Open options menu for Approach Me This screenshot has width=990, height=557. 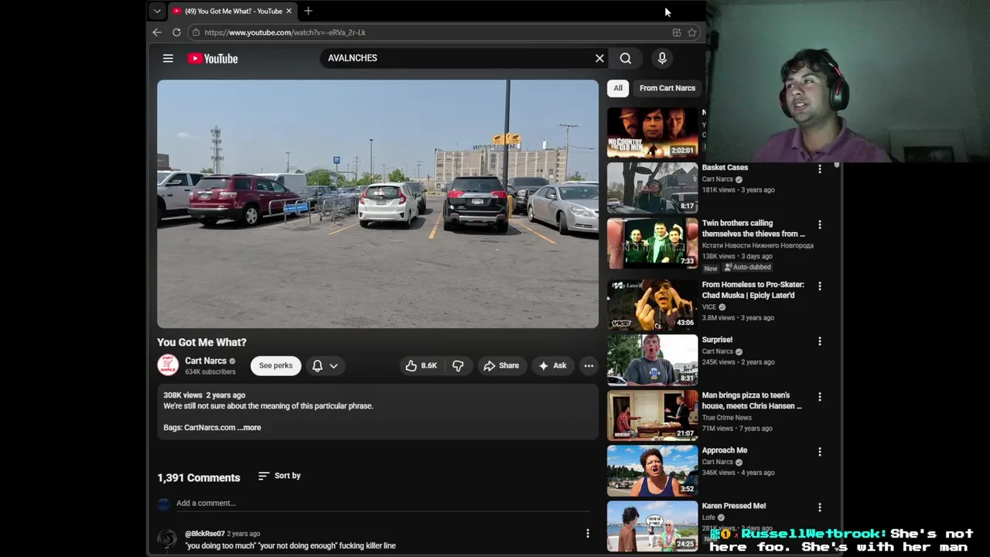[x=820, y=452]
